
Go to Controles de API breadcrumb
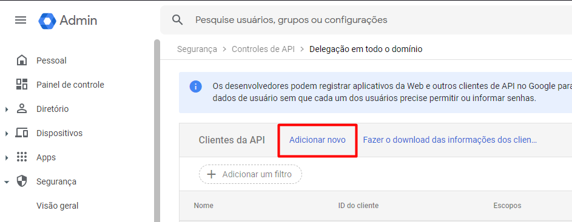(x=263, y=49)
